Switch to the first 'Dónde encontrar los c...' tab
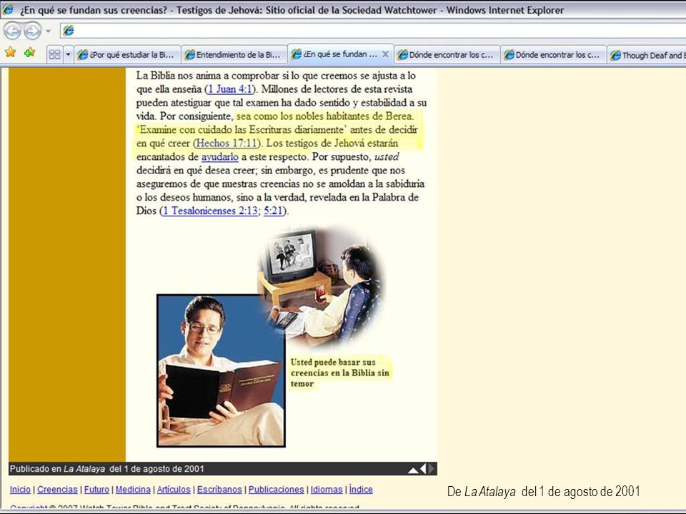The image size is (686, 514). pos(447,55)
